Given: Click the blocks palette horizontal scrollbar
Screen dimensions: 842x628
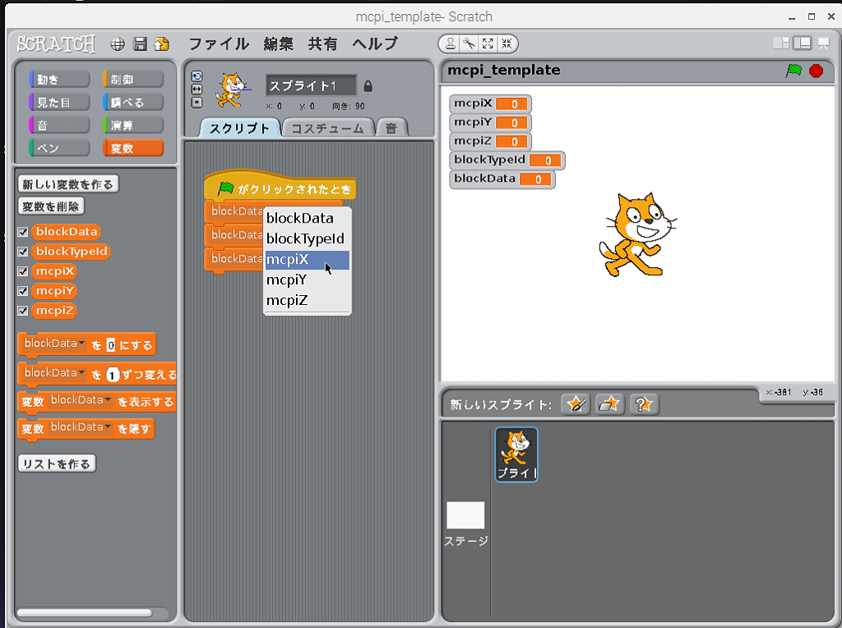Looking at the screenshot, I should pos(85,613).
